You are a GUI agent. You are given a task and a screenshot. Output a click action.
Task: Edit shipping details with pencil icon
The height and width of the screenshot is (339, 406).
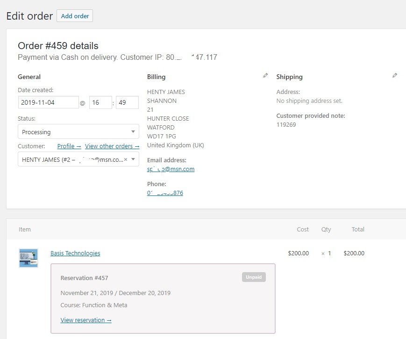[x=395, y=75]
